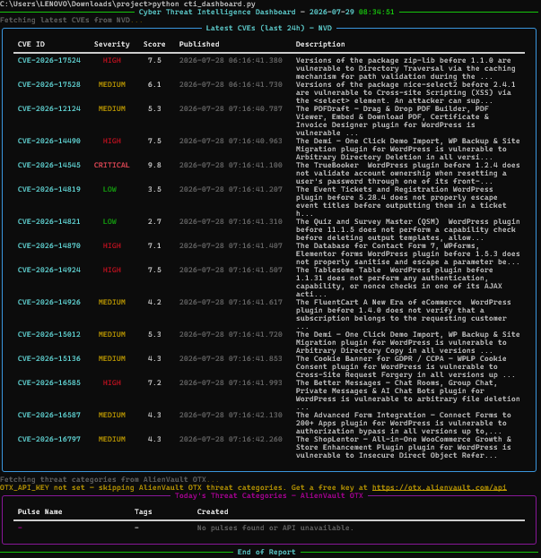Select CVE-2026-16587 identifier
This screenshot has width=541, height=558.
point(49,415)
